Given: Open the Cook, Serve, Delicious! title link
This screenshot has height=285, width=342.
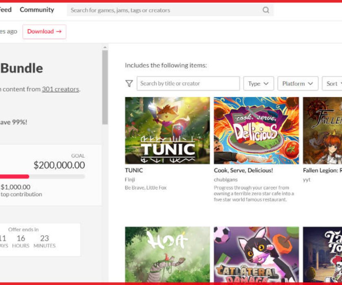Looking at the screenshot, I should (x=243, y=170).
